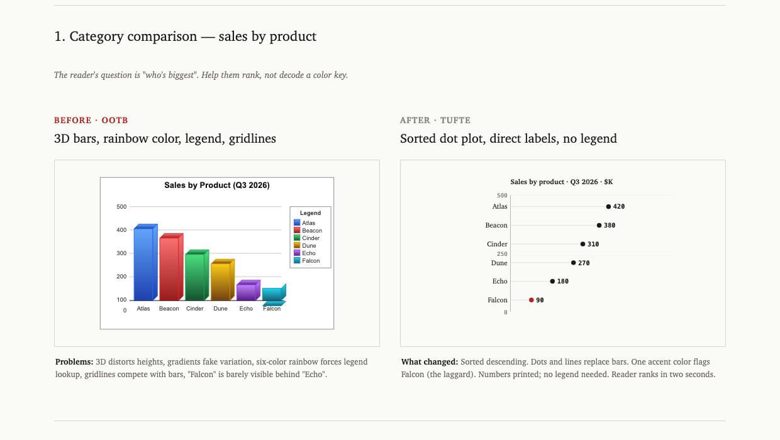Click the "200" y-axis tick in the bar chart
Image resolution: width=780 pixels, height=440 pixels.
pos(122,277)
